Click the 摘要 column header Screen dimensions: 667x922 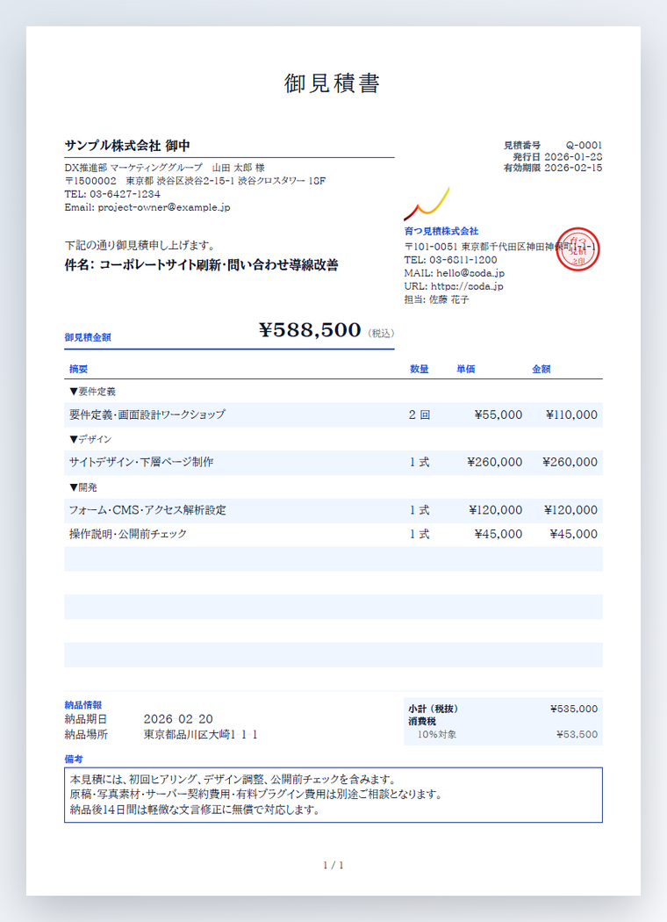coord(78,370)
